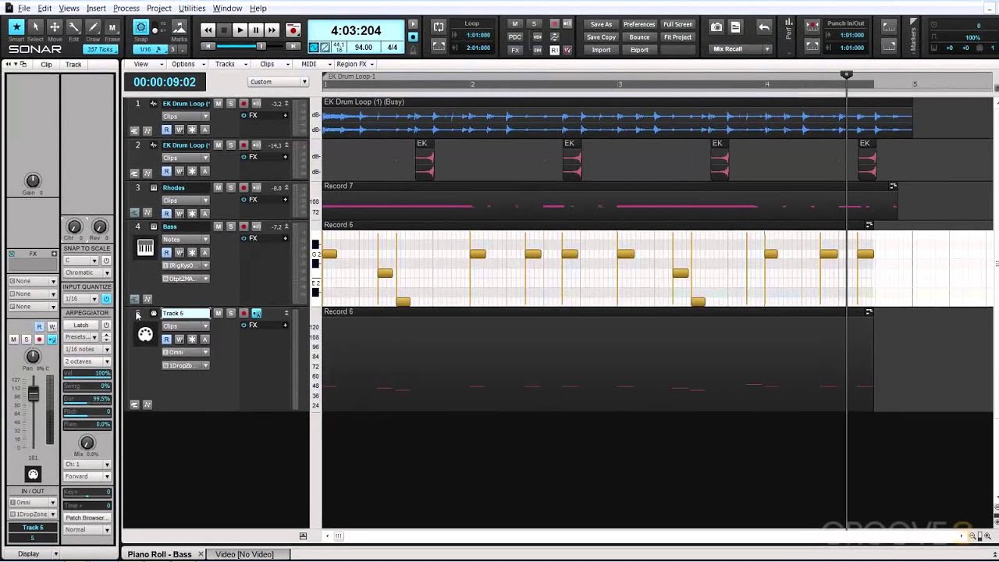The width and height of the screenshot is (999, 562).
Task: Open the Marks snap landmarks icon
Action: (x=179, y=28)
